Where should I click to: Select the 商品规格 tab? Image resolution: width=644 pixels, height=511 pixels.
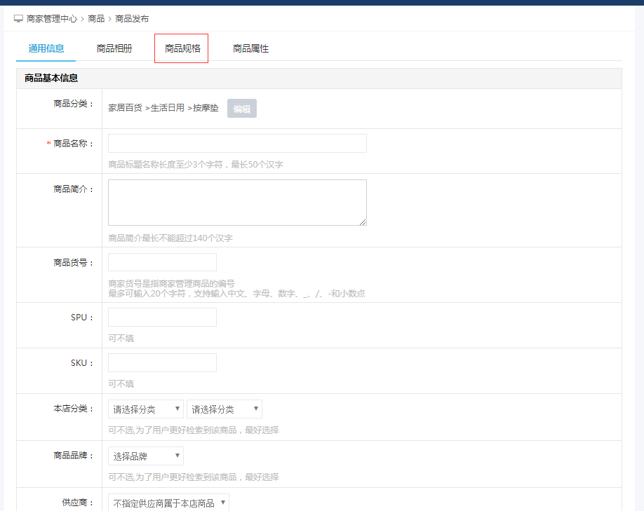click(x=182, y=48)
